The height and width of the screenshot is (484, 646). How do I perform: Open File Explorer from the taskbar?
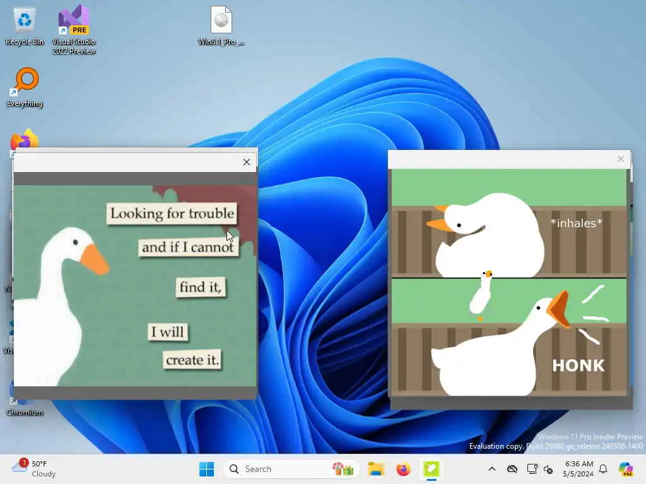[376, 469]
